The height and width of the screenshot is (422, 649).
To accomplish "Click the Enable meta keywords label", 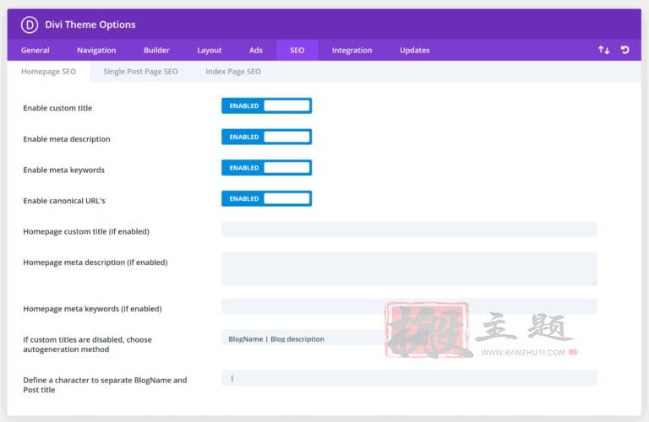I will [63, 170].
